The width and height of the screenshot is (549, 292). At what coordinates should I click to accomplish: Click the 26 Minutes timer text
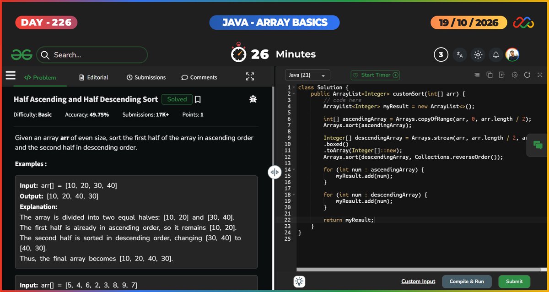[283, 54]
